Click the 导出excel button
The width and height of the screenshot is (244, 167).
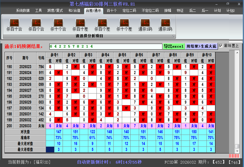point(173,46)
